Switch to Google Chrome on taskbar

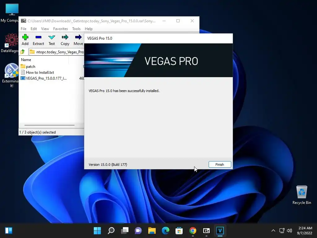click(193, 230)
